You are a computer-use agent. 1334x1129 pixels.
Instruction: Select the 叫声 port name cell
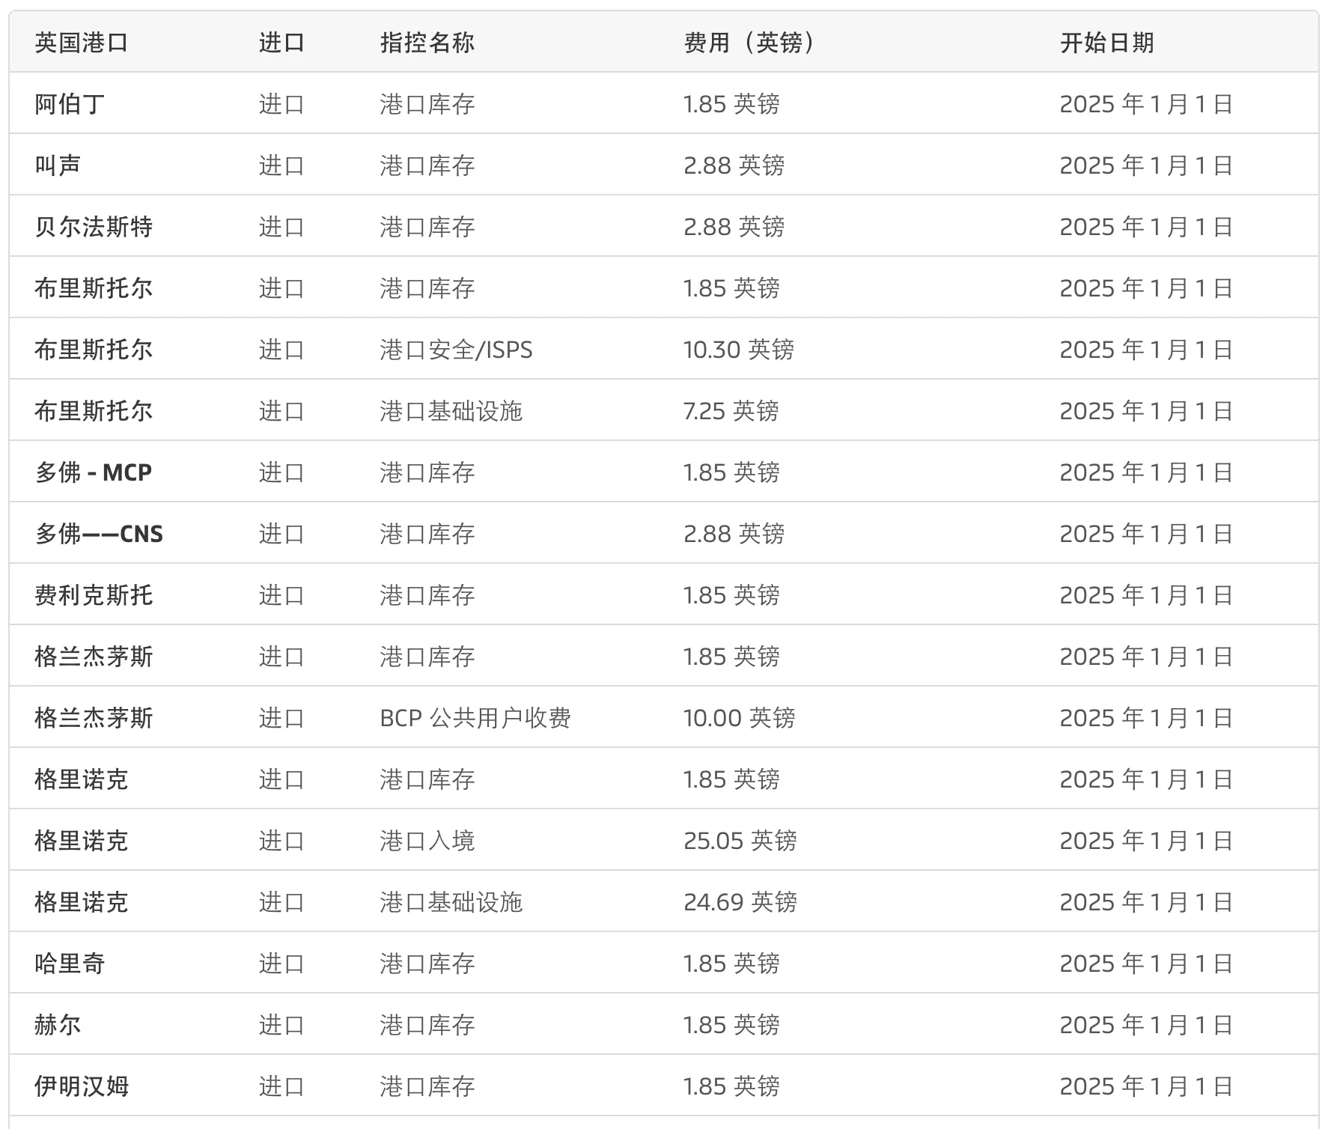(x=58, y=165)
